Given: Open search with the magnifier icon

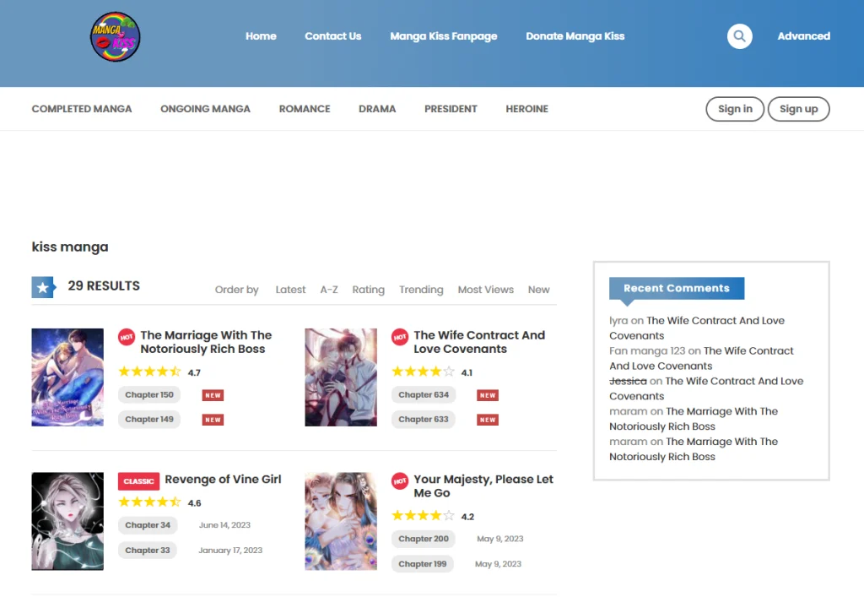Looking at the screenshot, I should pyautogui.click(x=739, y=36).
